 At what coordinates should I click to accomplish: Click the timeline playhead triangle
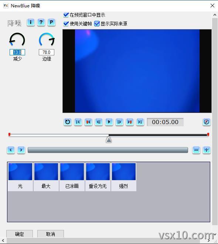point(109,140)
